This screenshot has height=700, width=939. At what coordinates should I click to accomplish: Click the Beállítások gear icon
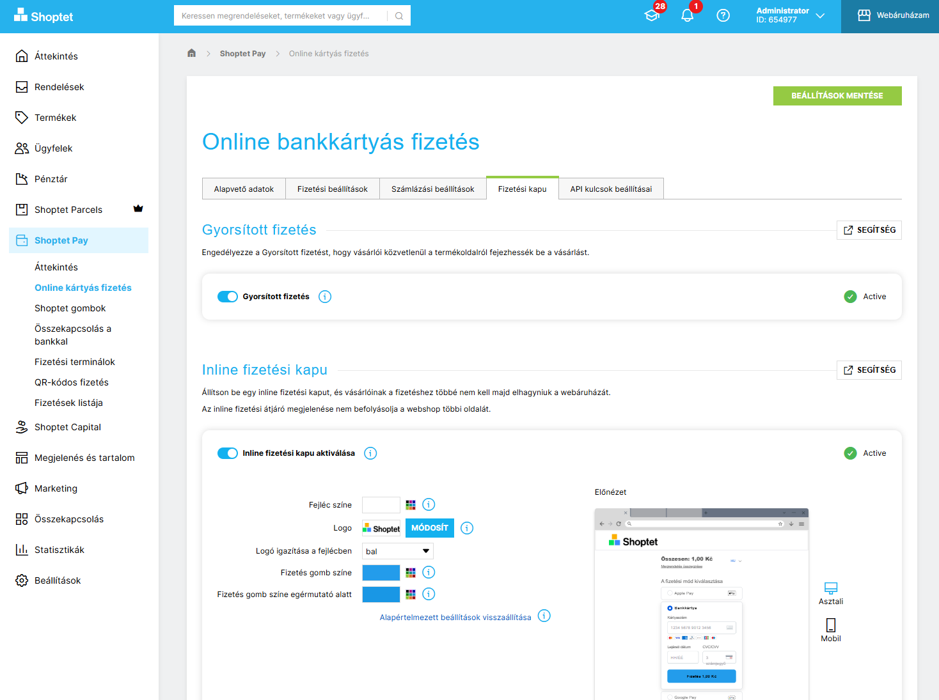(x=22, y=580)
